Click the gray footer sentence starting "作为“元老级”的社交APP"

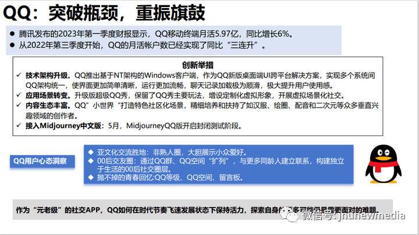(197, 210)
